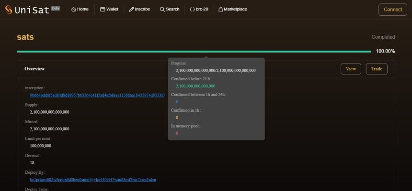The image size is (412, 191).
Task: Click the Confirmed in 1h value
Action: coord(177,117)
